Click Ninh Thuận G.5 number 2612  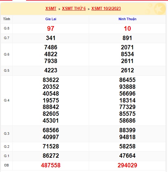[127, 70]
